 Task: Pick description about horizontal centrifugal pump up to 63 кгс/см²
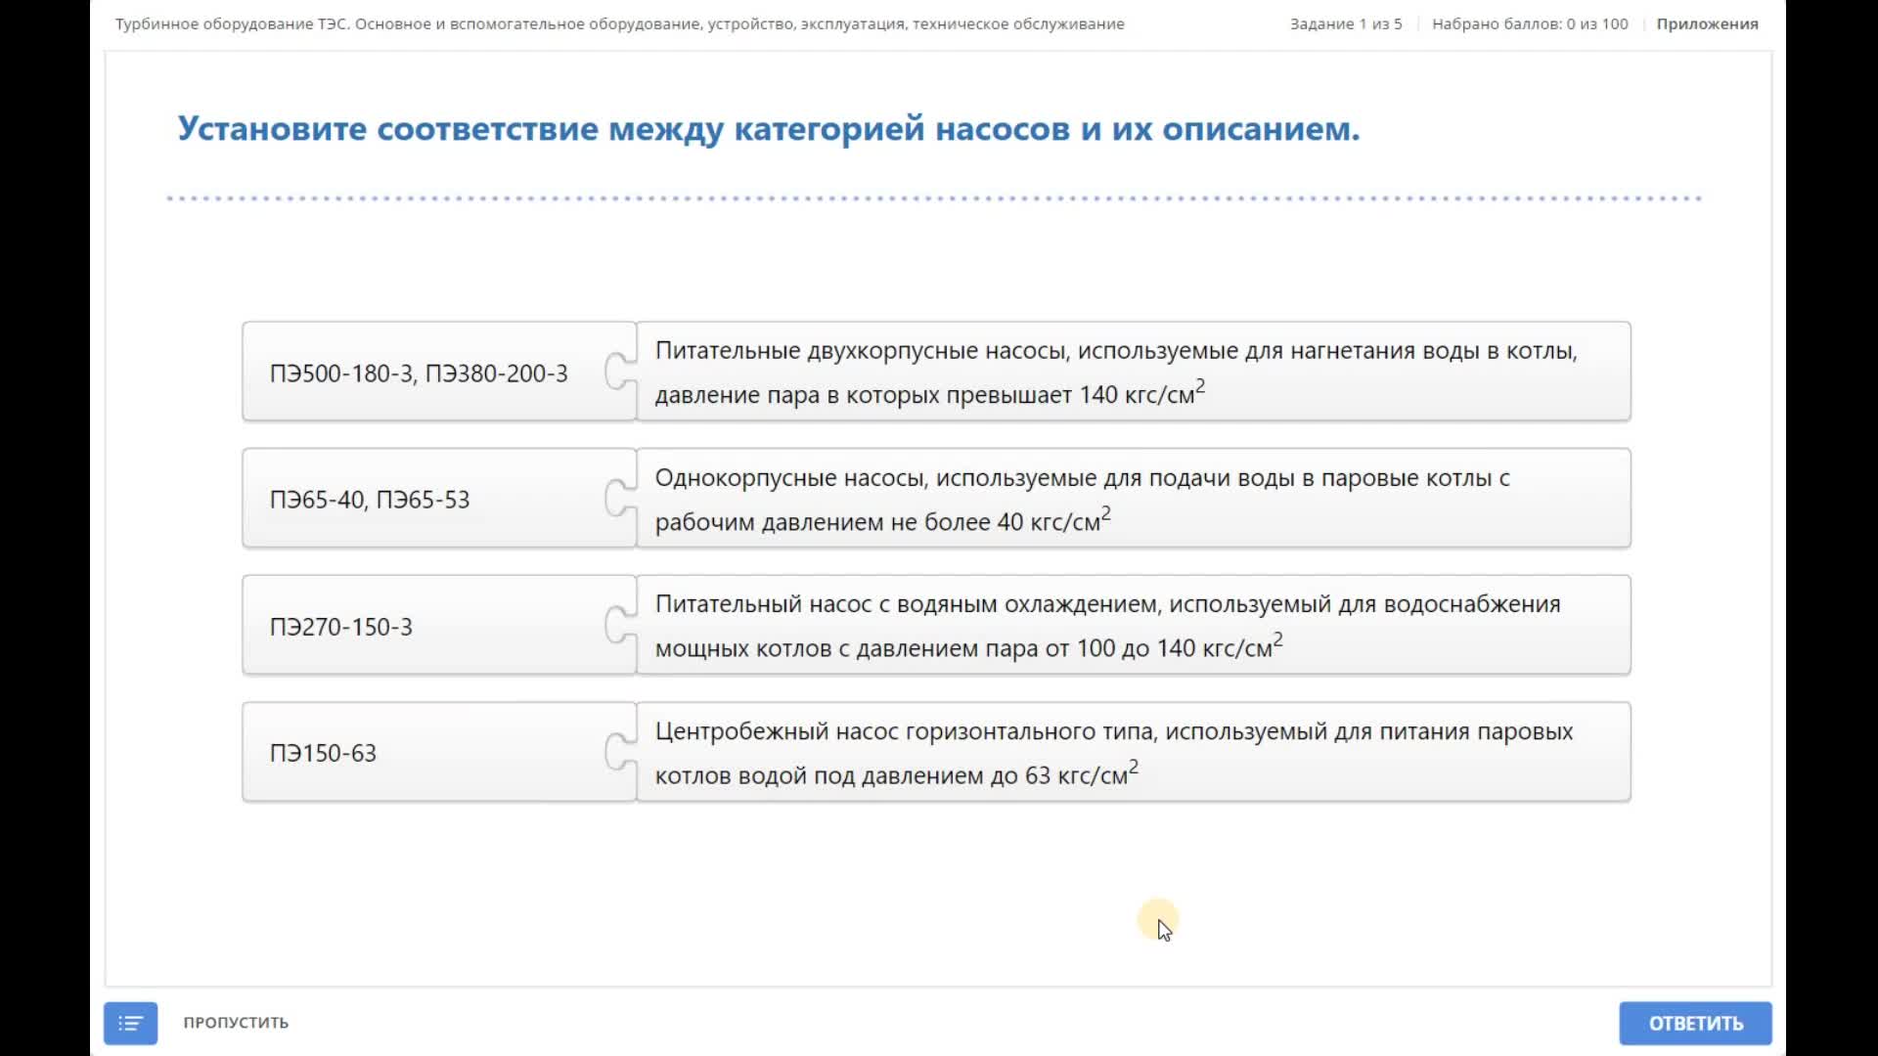[x=1134, y=752]
